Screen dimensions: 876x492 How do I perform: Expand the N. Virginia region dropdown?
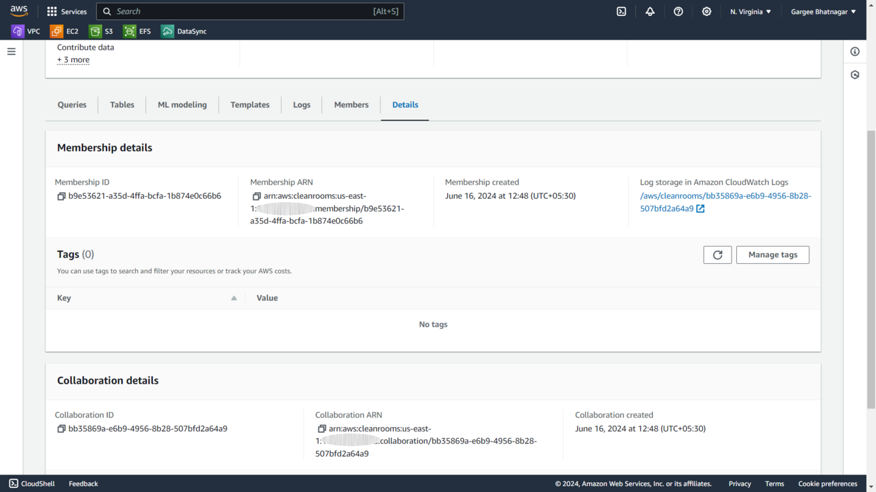coord(750,11)
